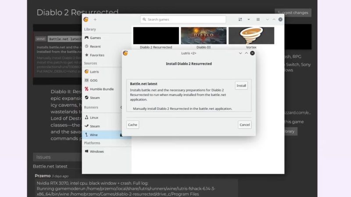351x197 pixels.
Task: Click the Issues heading on web page
Action: click(x=43, y=157)
